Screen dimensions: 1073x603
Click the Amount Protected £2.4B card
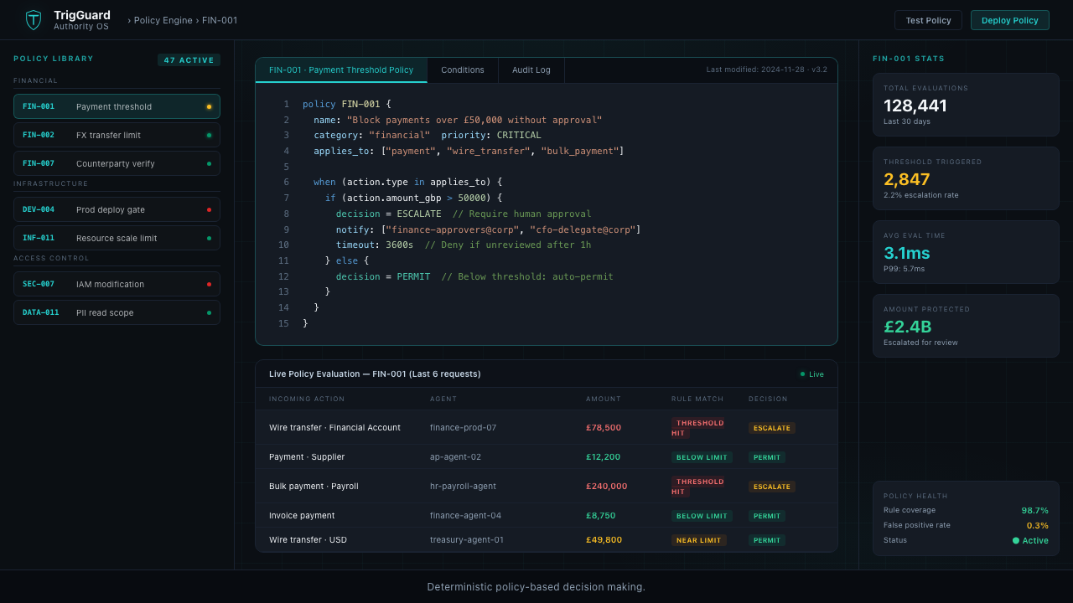click(966, 326)
